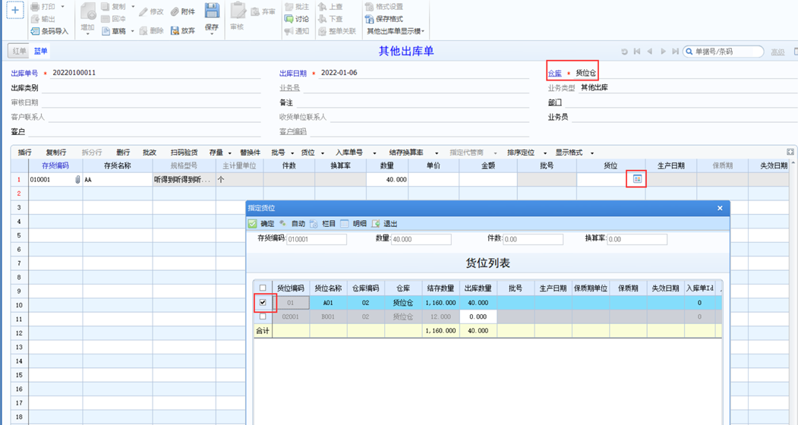Click 复制行 in the grid toolbar
Viewport: 798px width, 425px height.
pyautogui.click(x=56, y=153)
